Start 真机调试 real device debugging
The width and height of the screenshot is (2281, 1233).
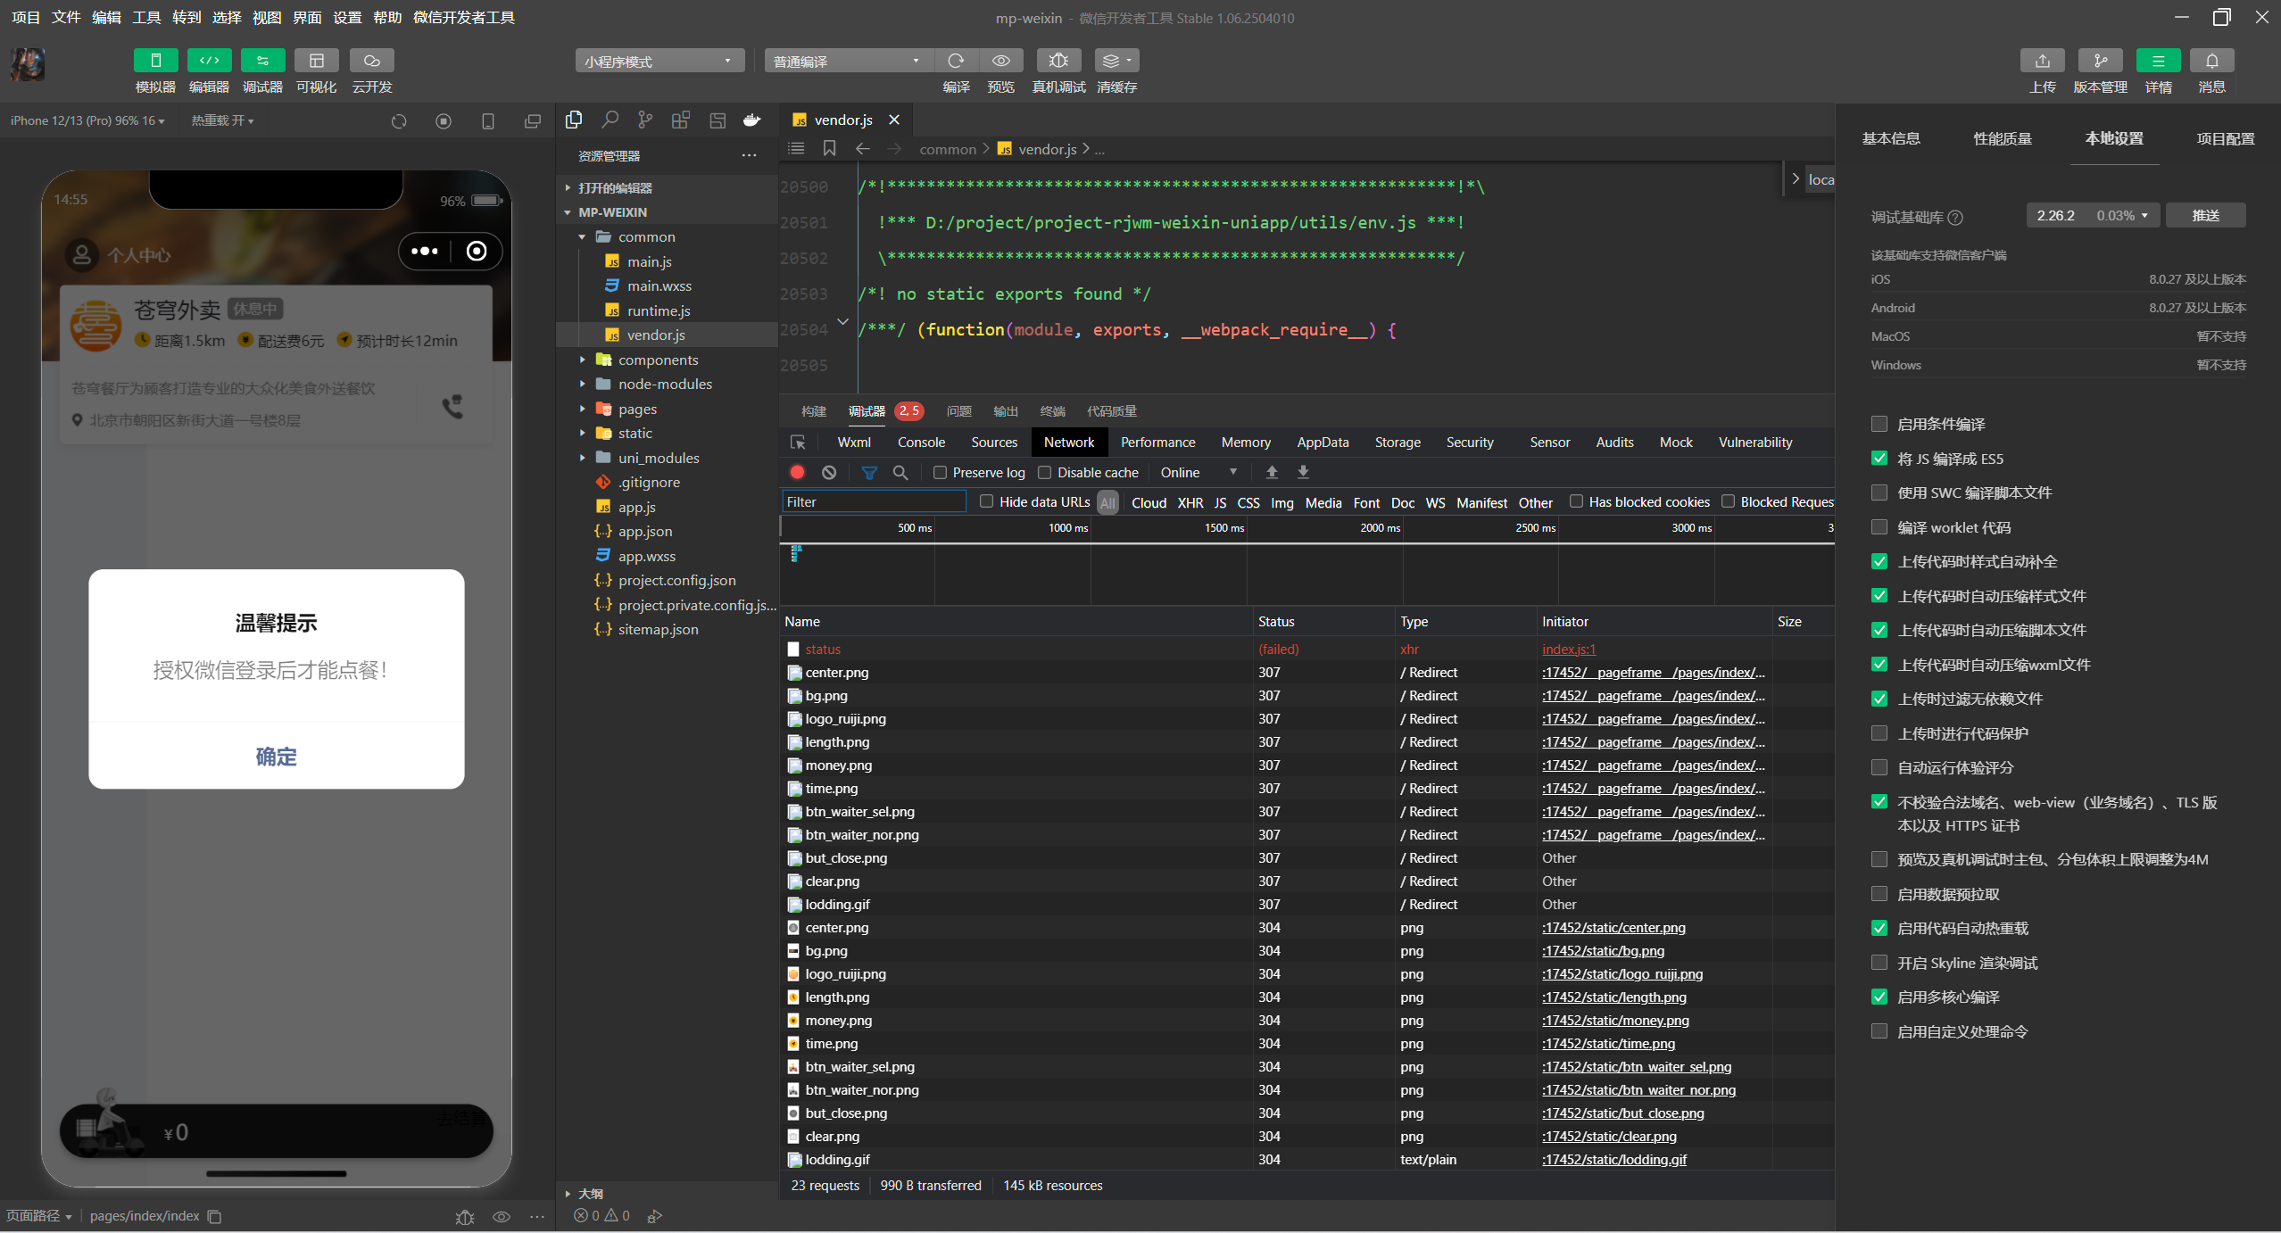[x=1058, y=61]
